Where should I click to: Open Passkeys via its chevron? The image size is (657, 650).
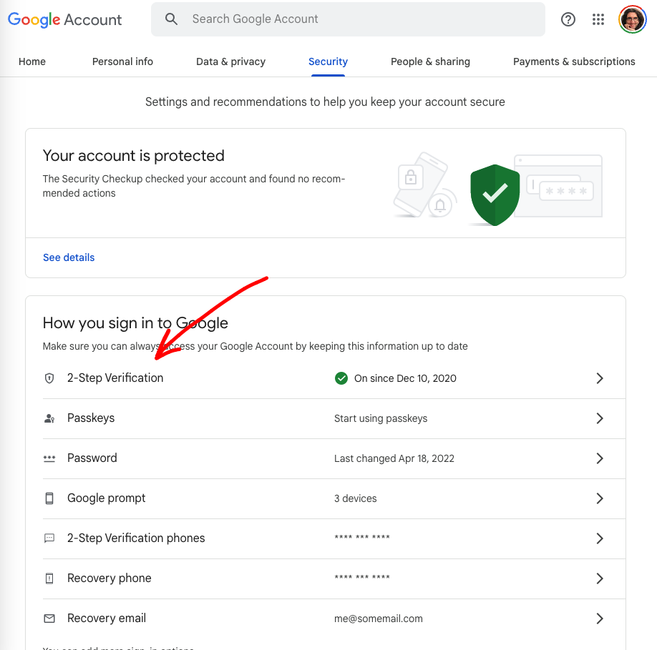pos(600,418)
